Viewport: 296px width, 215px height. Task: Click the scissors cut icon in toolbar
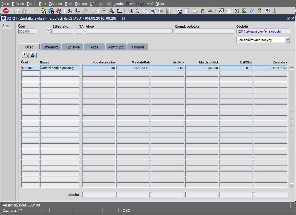tap(130, 11)
